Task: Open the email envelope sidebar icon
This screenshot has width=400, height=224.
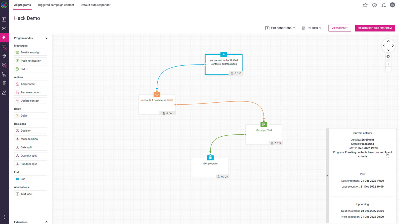Action: pos(4,29)
